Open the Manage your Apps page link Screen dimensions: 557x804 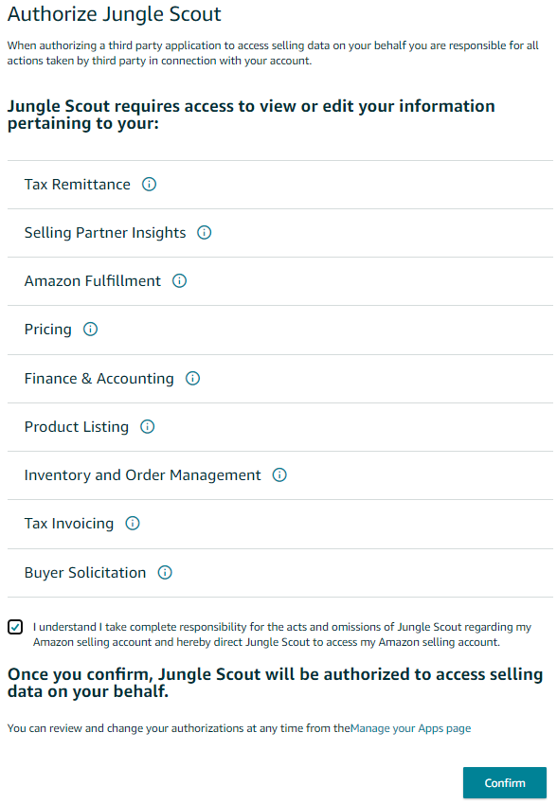(x=410, y=728)
